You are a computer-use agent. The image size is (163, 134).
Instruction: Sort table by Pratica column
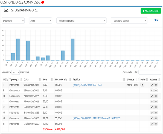[99, 79]
